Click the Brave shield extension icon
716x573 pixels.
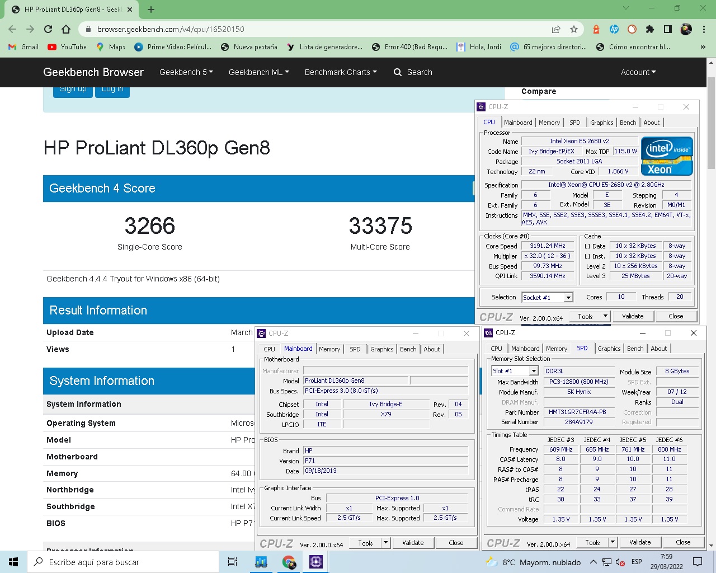596,29
